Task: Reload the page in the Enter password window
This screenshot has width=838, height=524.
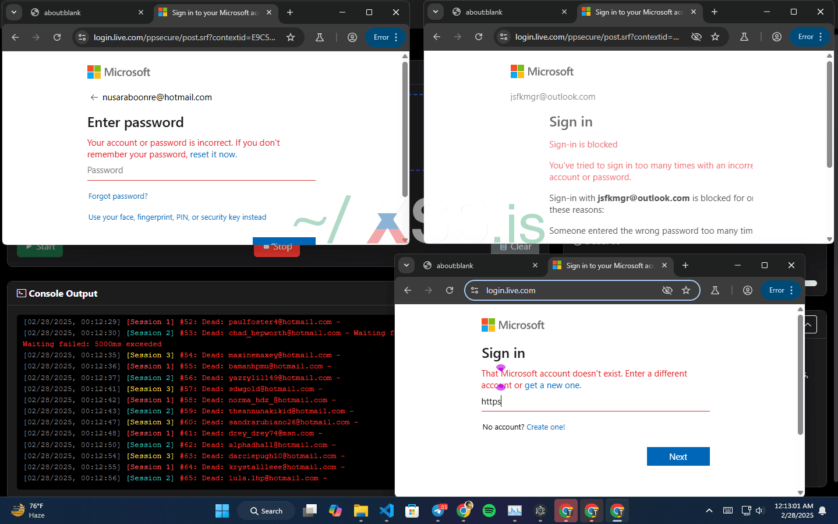Action: 57,37
